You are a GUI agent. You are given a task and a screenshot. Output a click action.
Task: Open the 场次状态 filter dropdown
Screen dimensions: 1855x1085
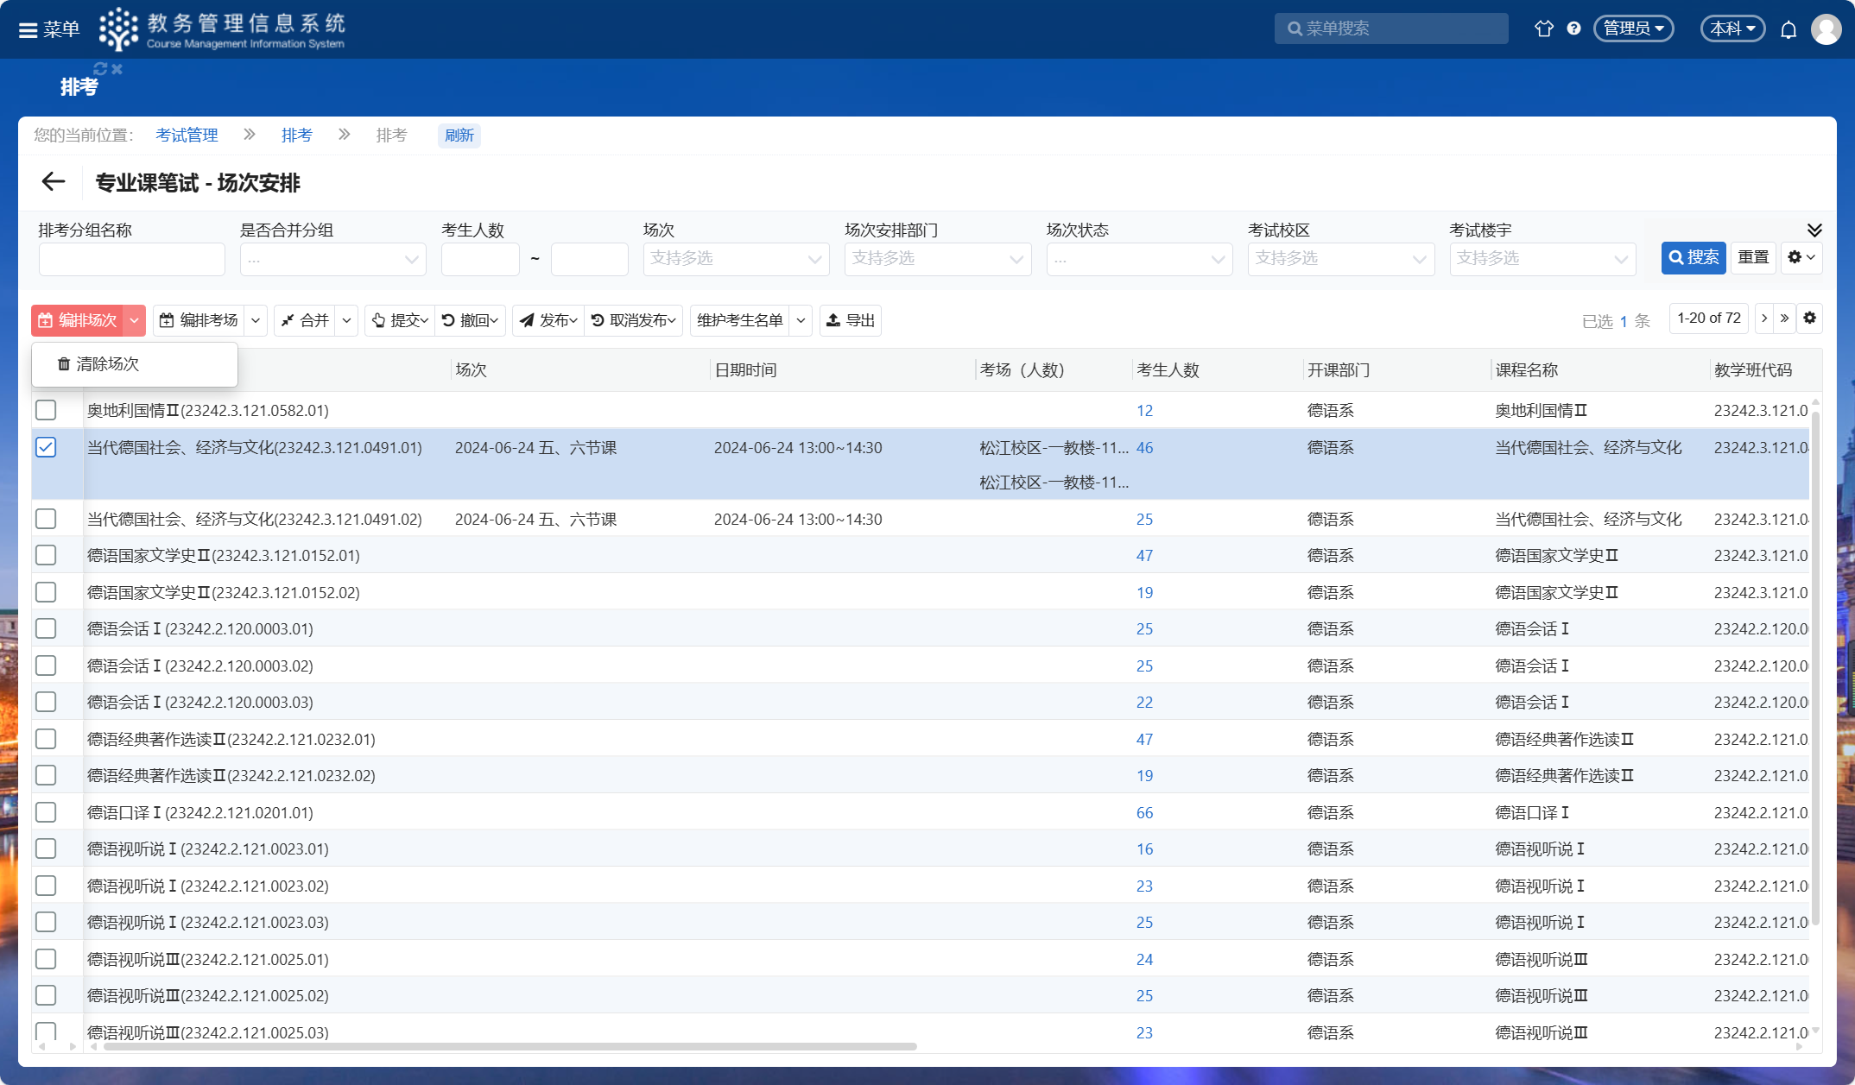[1138, 259]
